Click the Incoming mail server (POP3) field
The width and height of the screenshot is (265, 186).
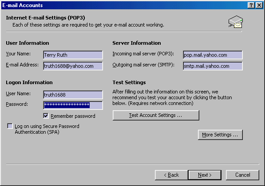point(213,55)
